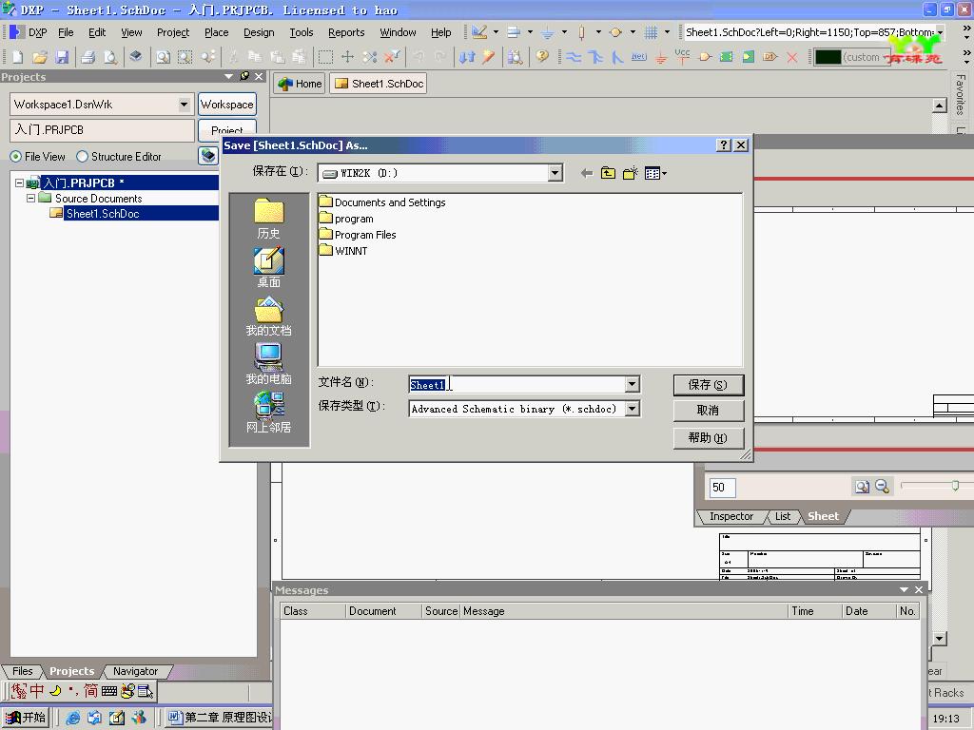Open the File menu

point(66,32)
